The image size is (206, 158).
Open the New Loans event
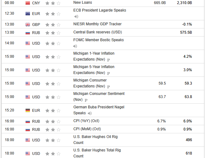(x=82, y=2)
